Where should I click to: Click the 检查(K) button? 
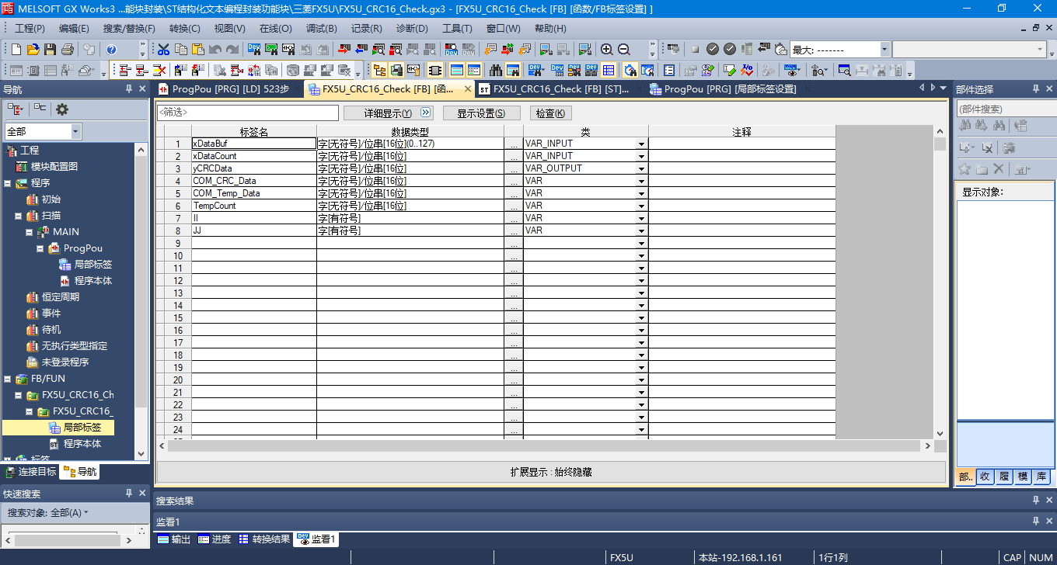(x=549, y=113)
